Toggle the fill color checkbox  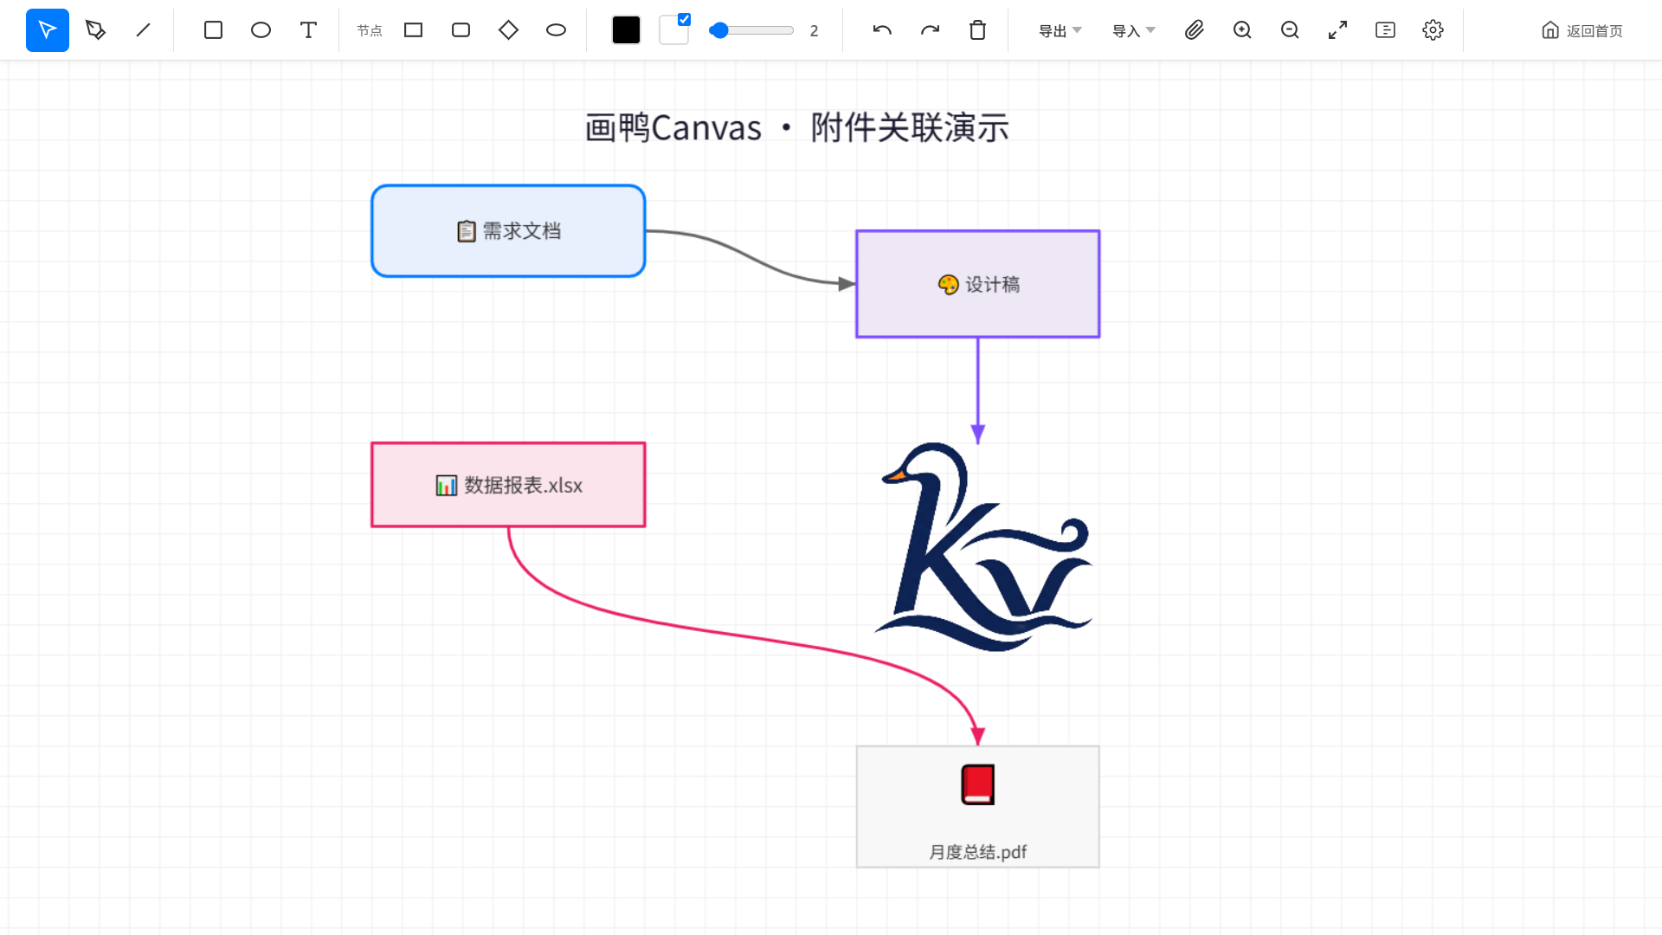pos(684,19)
